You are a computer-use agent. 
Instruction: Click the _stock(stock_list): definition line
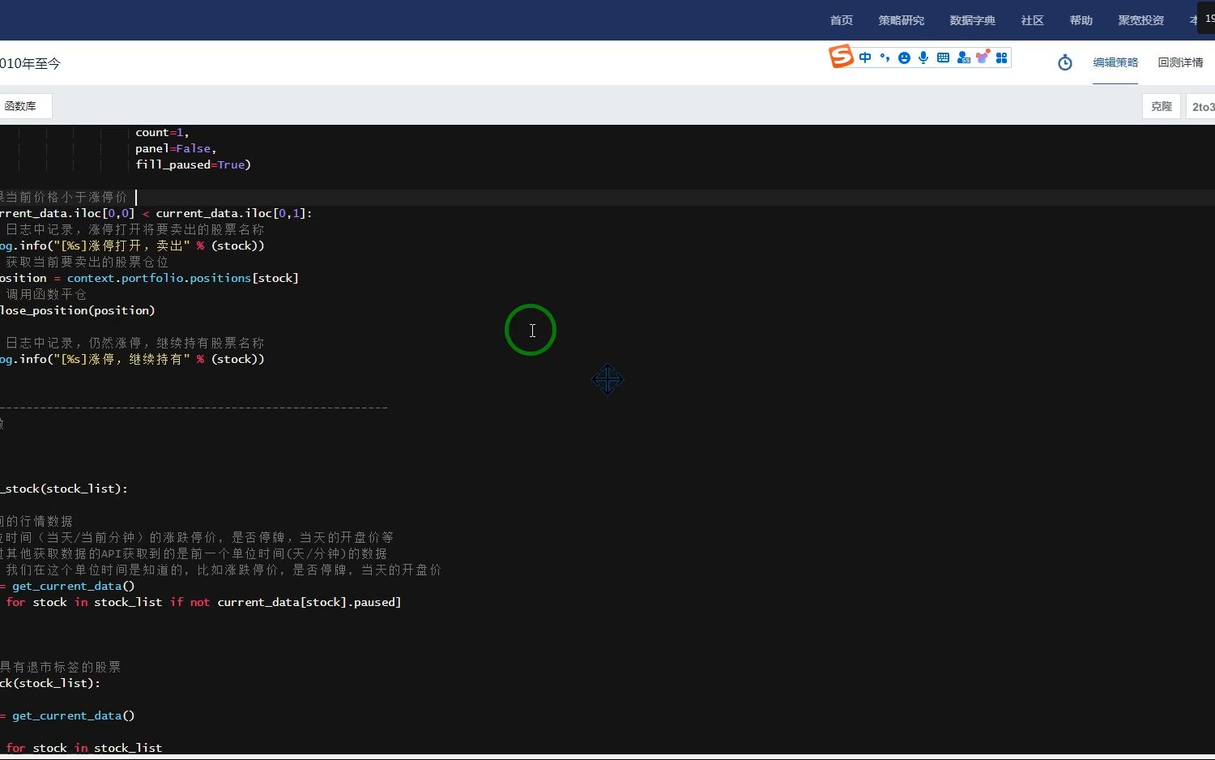[64, 489]
